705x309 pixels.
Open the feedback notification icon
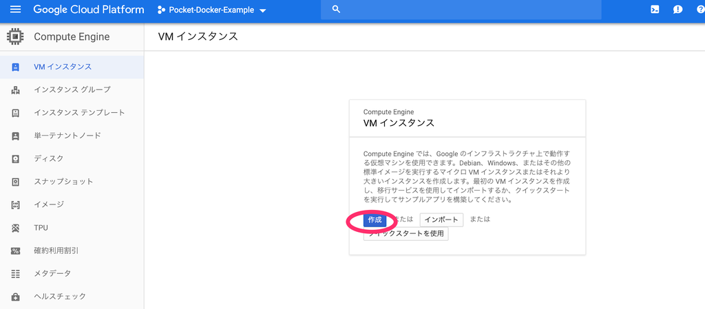coord(677,10)
